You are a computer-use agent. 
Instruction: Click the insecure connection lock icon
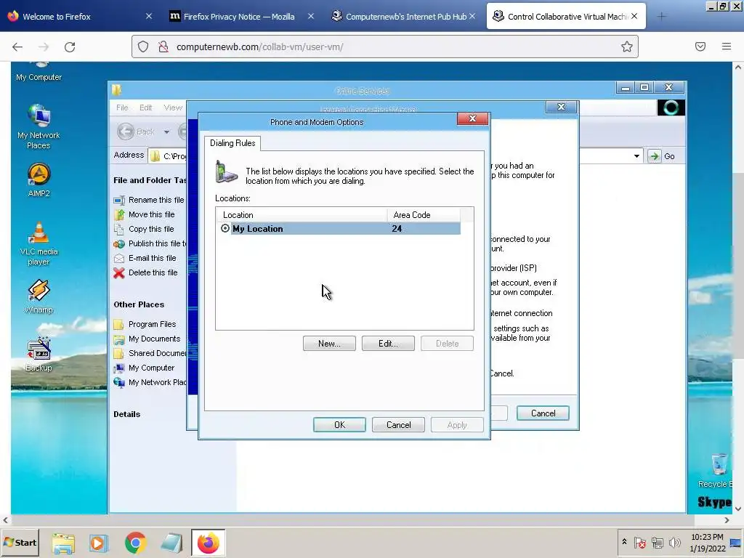163,46
